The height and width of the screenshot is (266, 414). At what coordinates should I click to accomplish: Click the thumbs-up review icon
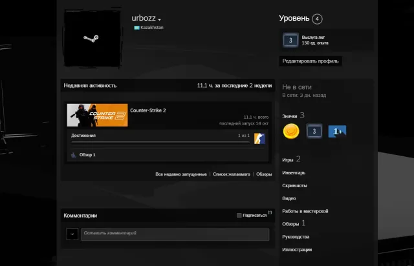74,155
